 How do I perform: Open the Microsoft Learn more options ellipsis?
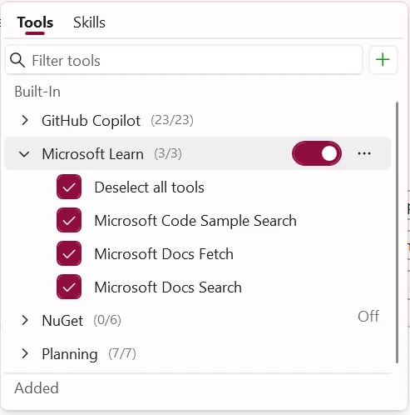364,153
